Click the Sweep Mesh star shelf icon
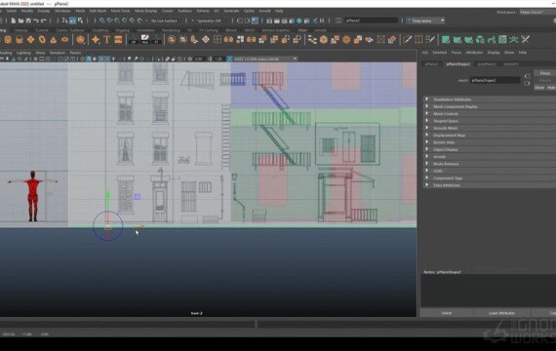The width and height of the screenshot is (556, 351). point(96,39)
